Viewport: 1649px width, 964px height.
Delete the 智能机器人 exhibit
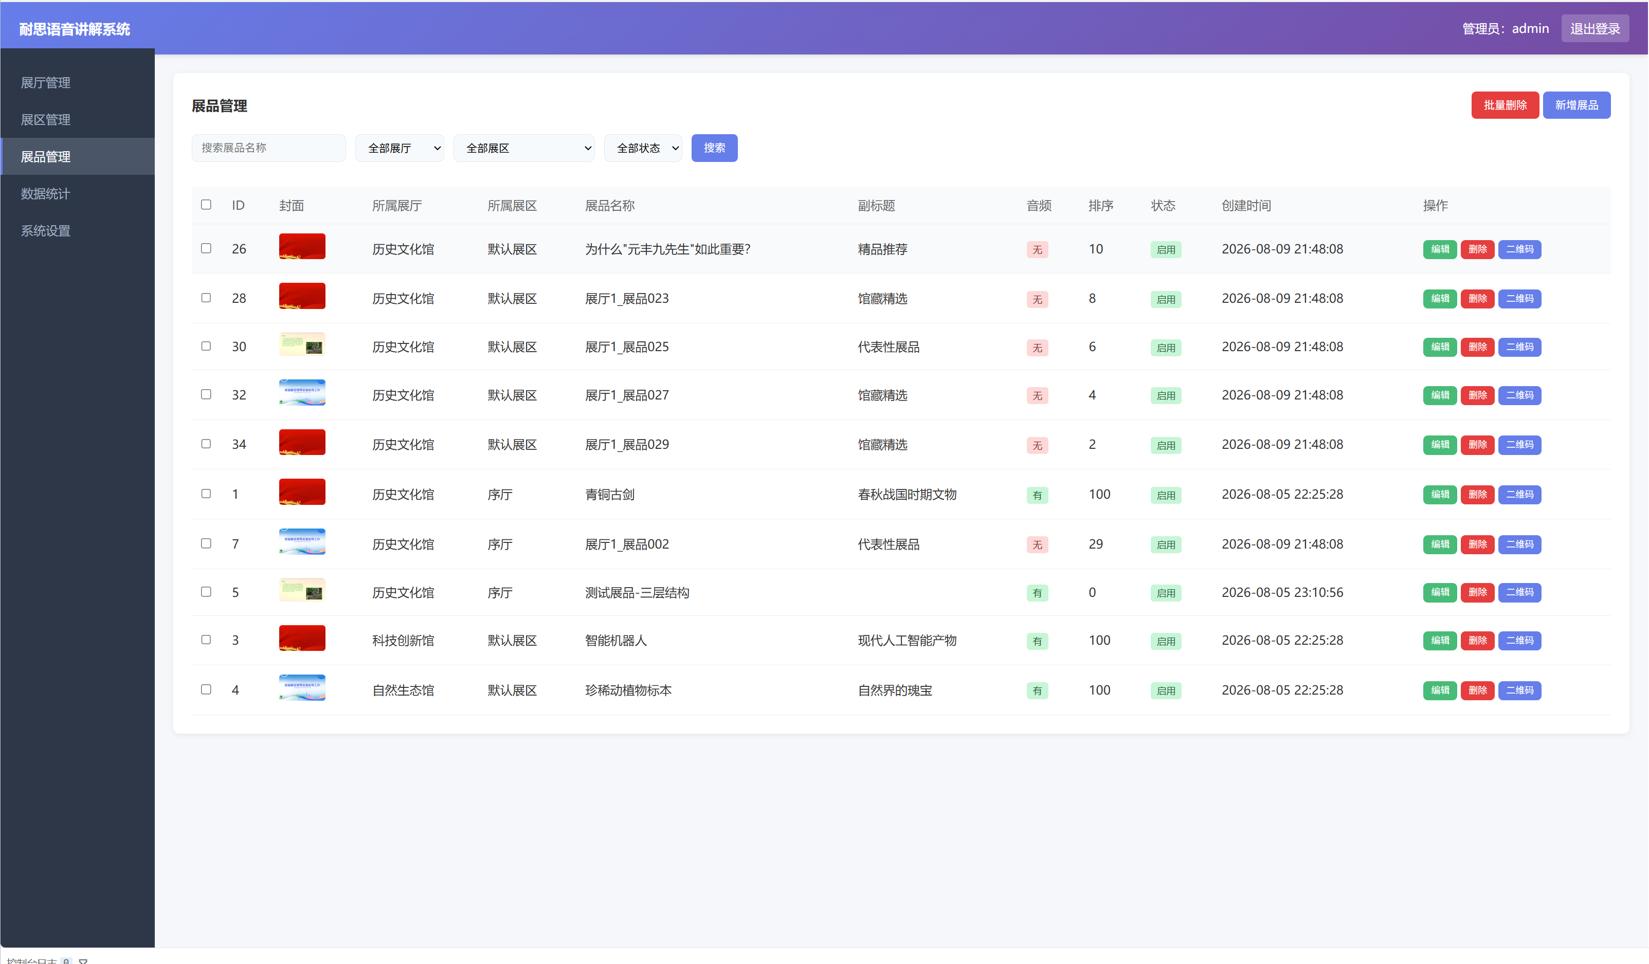coord(1478,641)
